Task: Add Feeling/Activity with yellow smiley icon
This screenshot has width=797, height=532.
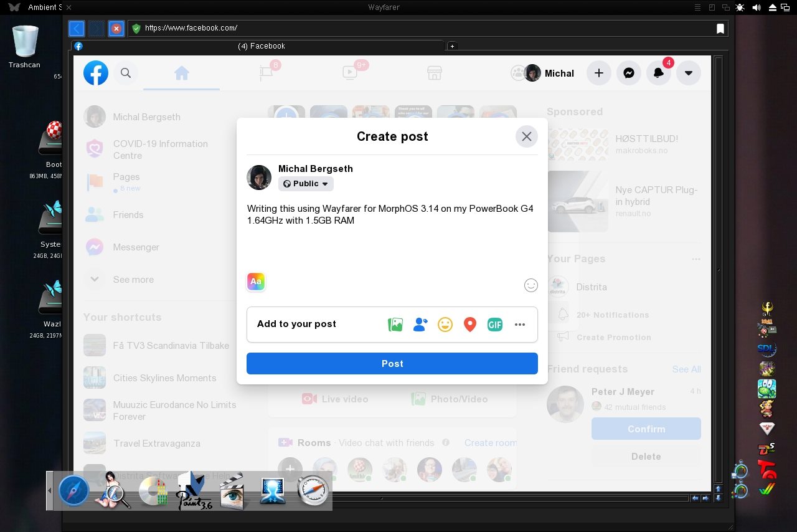Action: coord(445,325)
